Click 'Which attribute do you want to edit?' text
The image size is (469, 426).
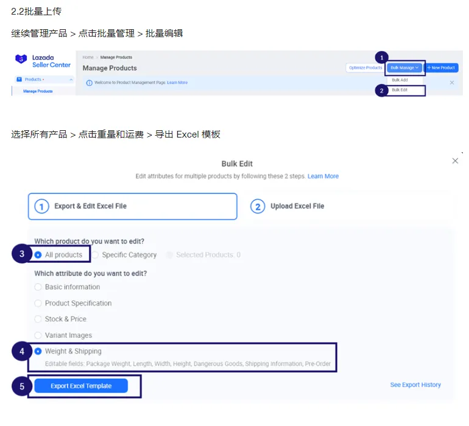[x=90, y=273]
